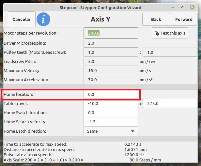Click the Table travel minimum field
The height and width of the screenshot is (166, 201).
click(111, 103)
